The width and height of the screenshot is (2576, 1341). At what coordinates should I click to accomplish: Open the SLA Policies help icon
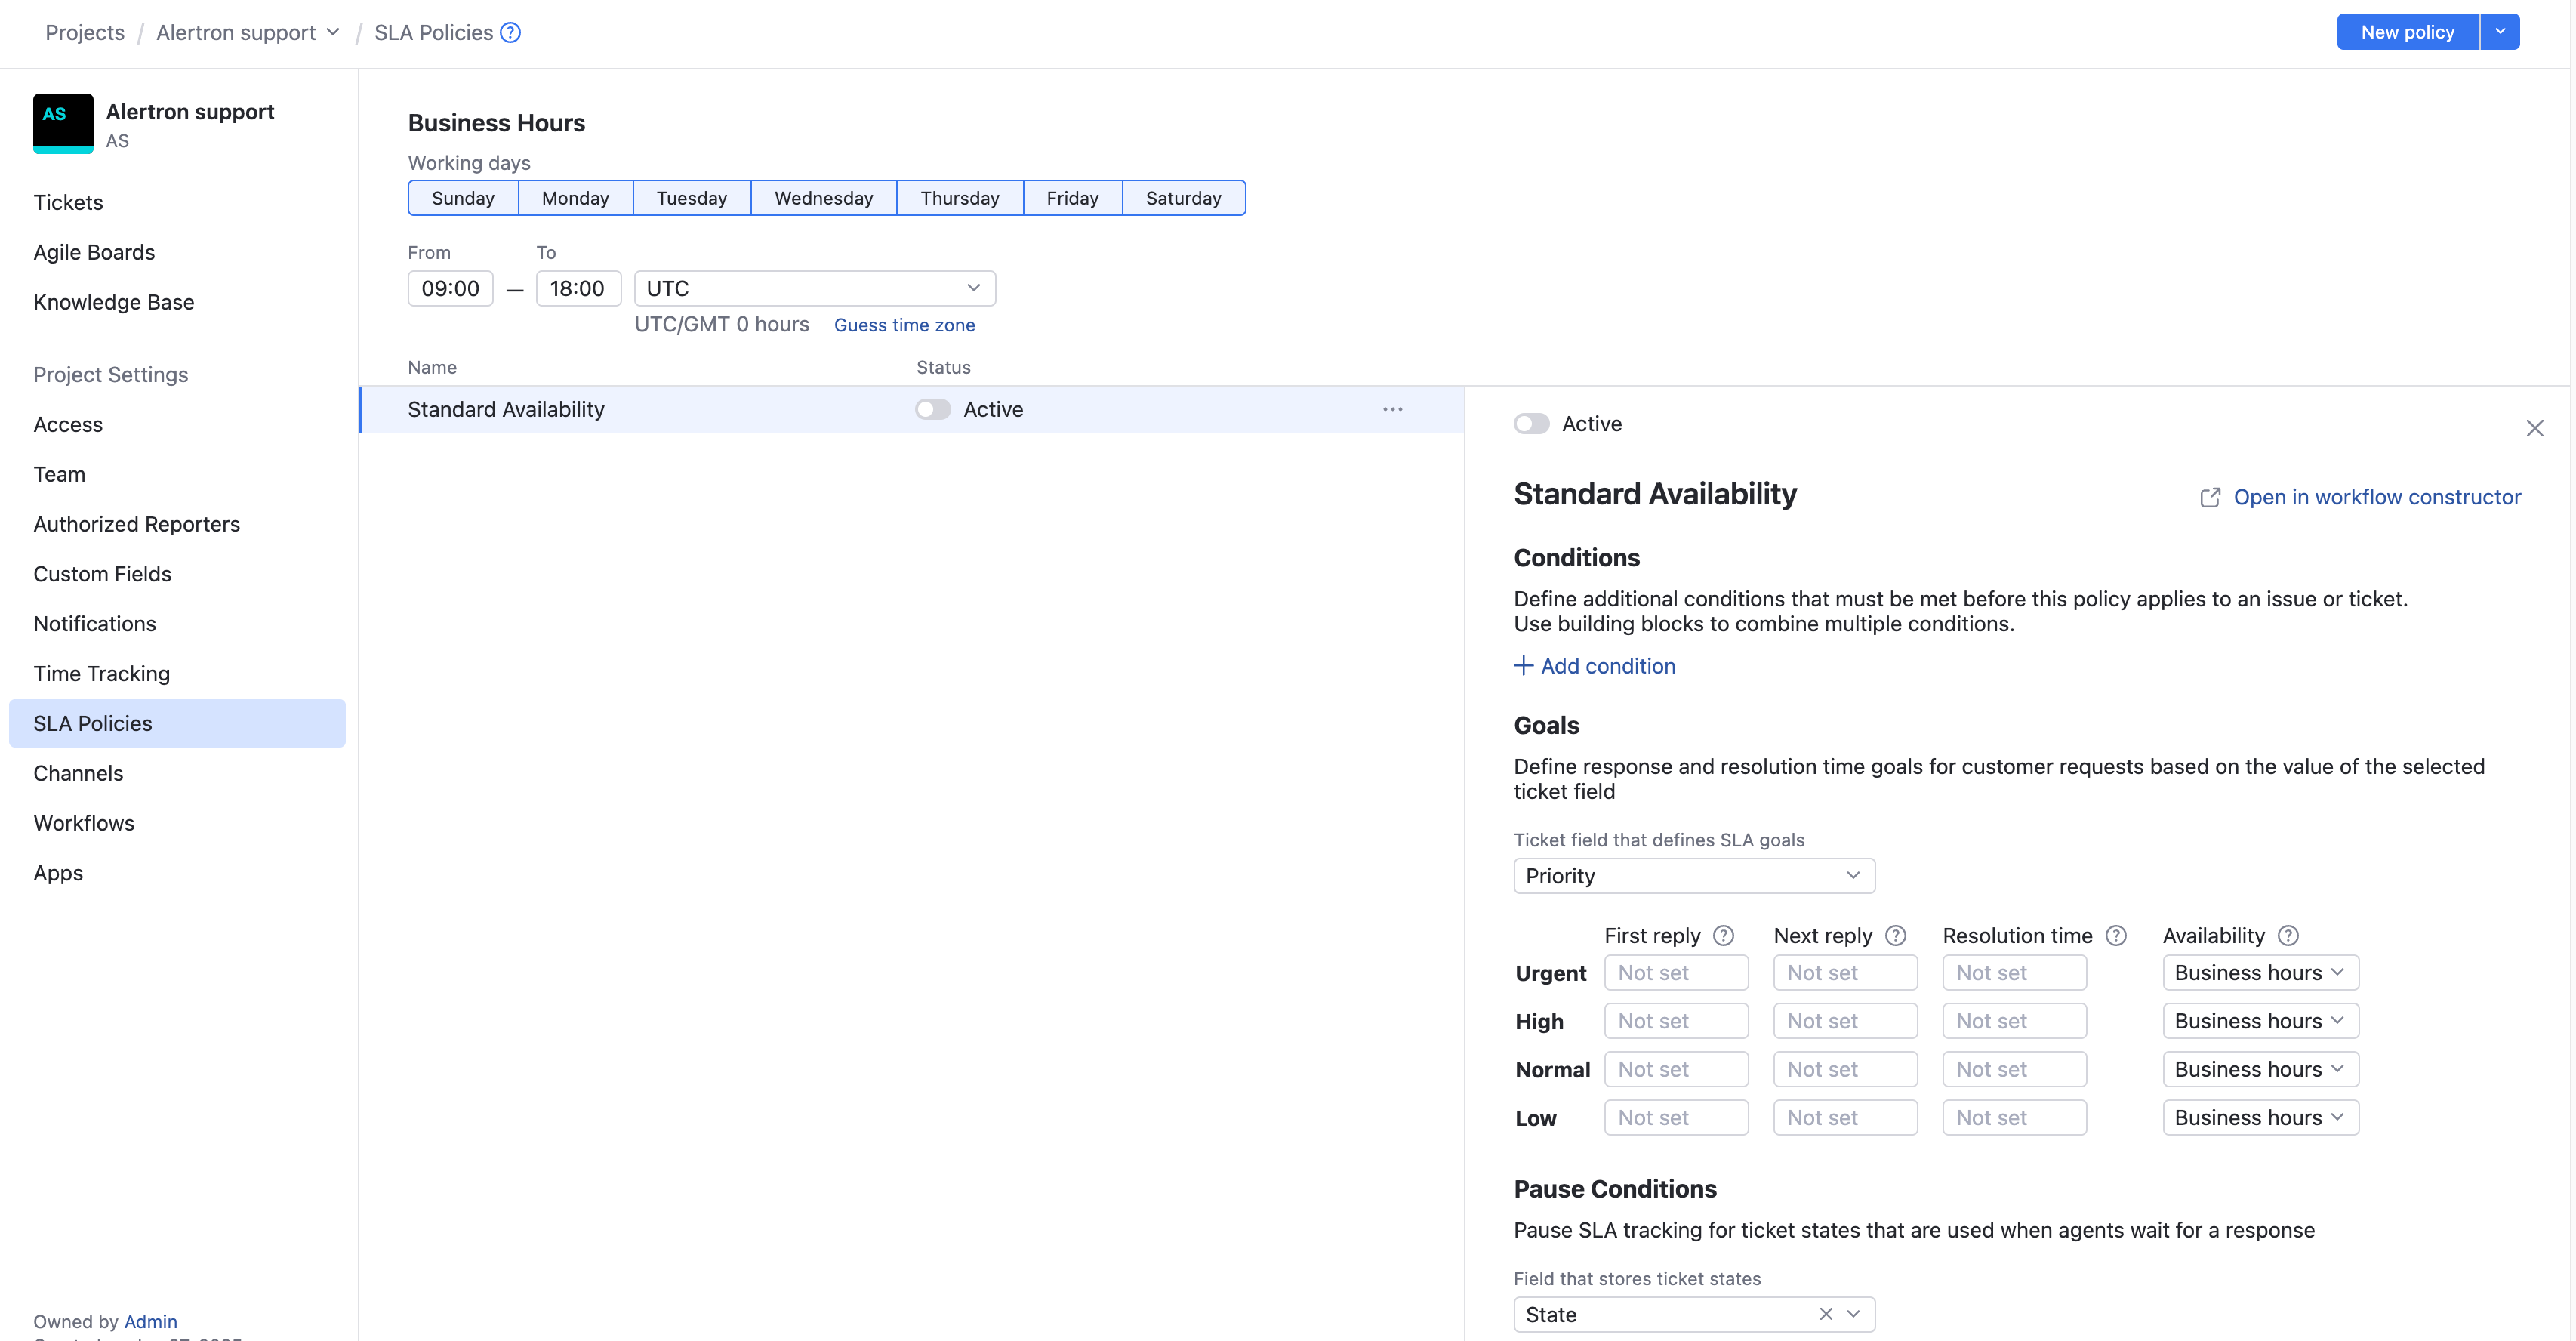pyautogui.click(x=510, y=32)
